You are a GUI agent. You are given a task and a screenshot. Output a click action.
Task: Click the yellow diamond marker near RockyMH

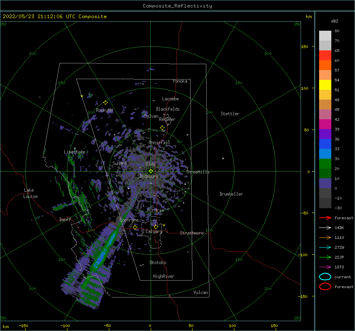tap(105, 103)
